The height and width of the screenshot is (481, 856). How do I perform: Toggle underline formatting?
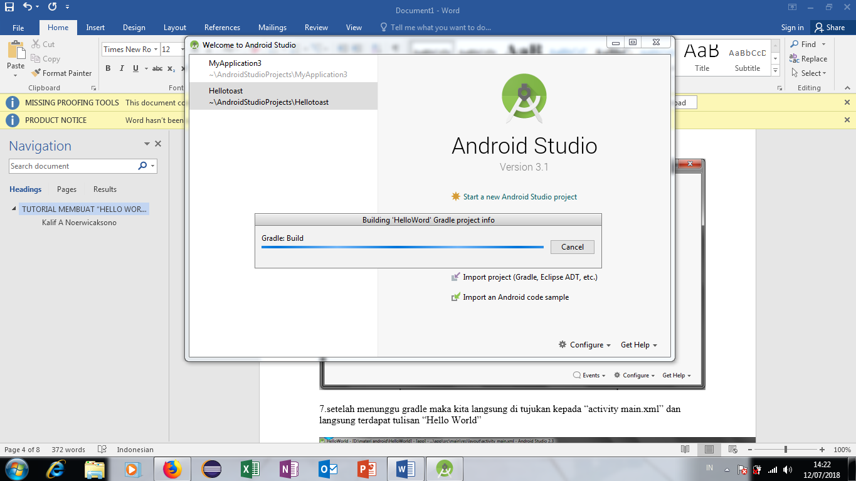pos(134,69)
